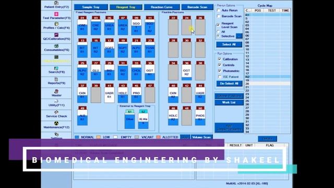Select external bottle 52 XL Wash

coord(143,120)
